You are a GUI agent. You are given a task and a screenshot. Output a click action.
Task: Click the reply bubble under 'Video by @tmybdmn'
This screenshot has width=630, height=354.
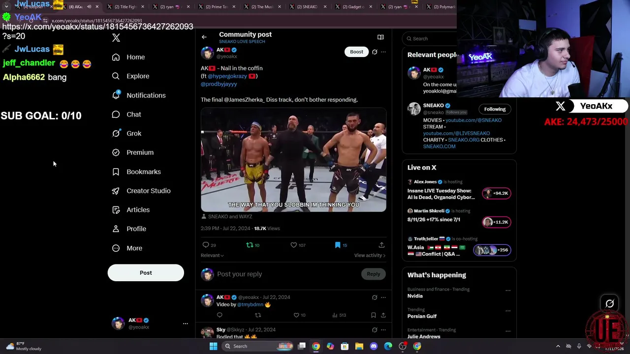[220, 315]
